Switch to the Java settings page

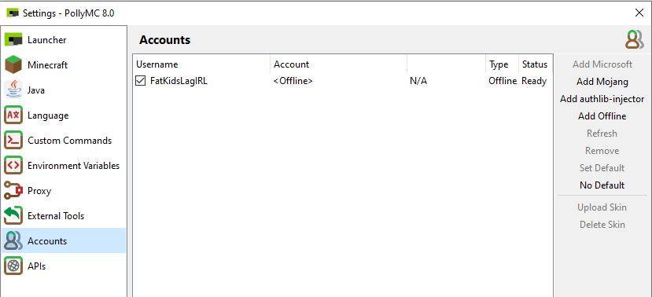[36, 90]
